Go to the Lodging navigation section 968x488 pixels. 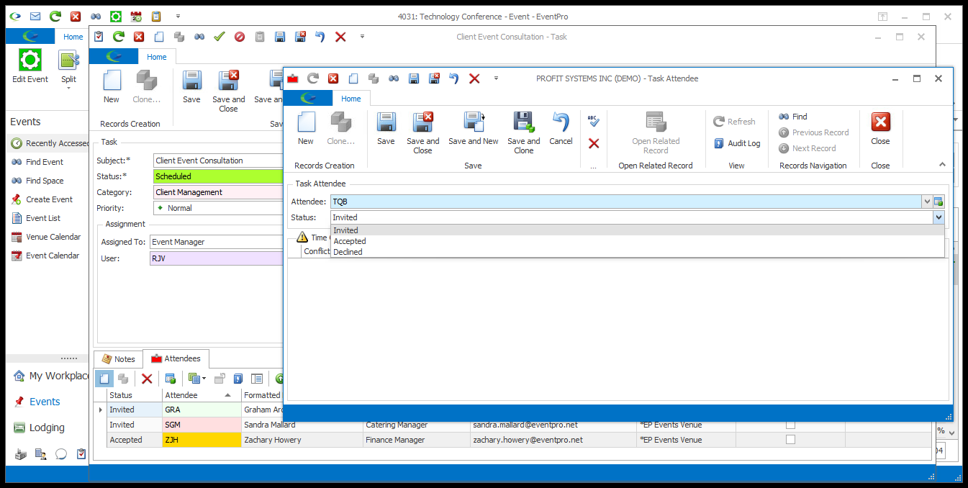(48, 428)
